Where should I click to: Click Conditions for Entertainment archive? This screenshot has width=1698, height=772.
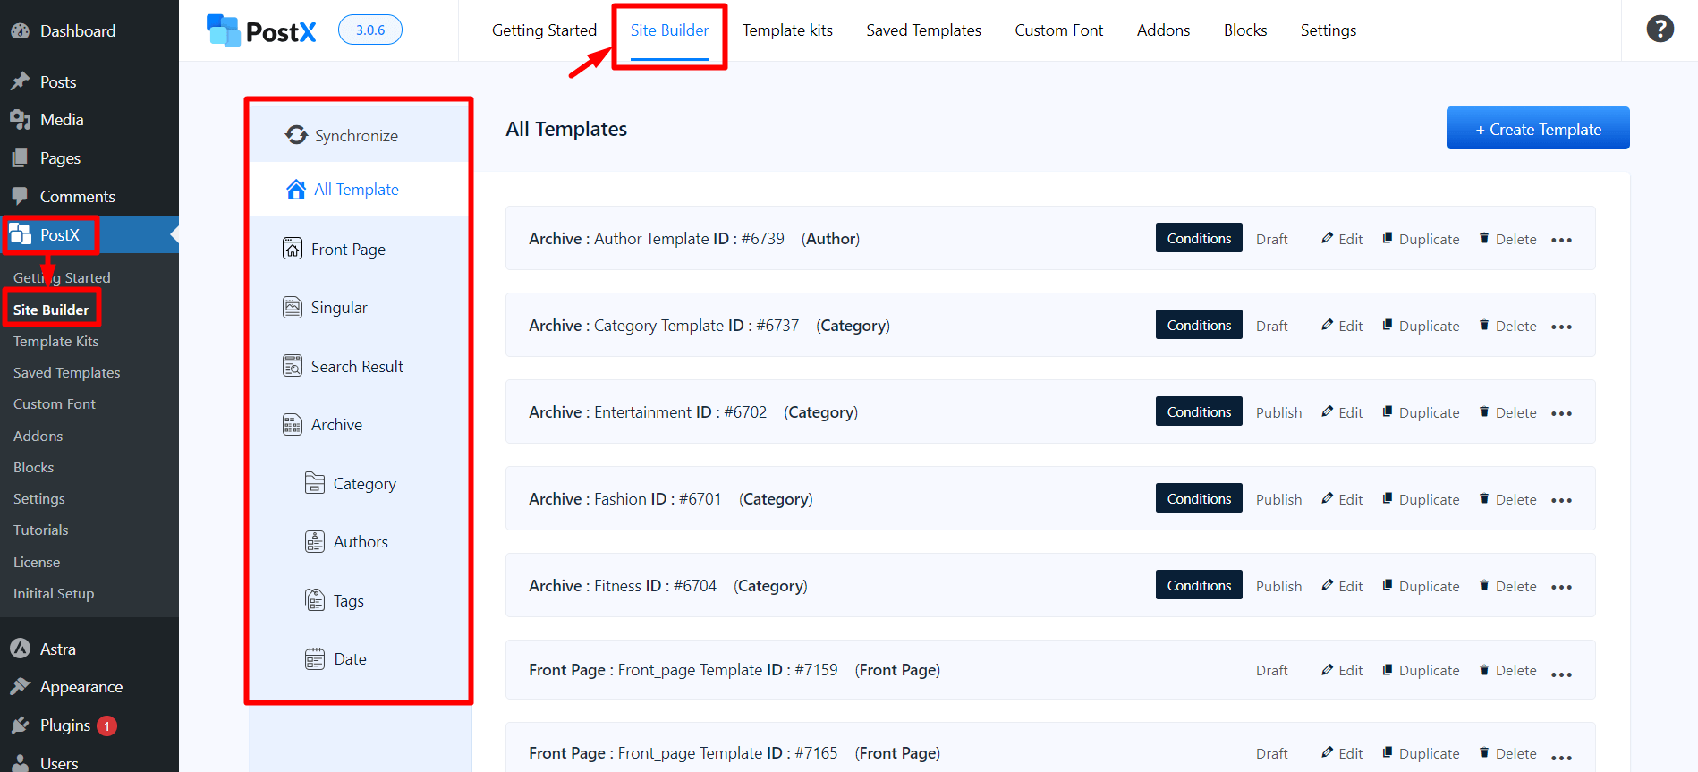tap(1199, 411)
